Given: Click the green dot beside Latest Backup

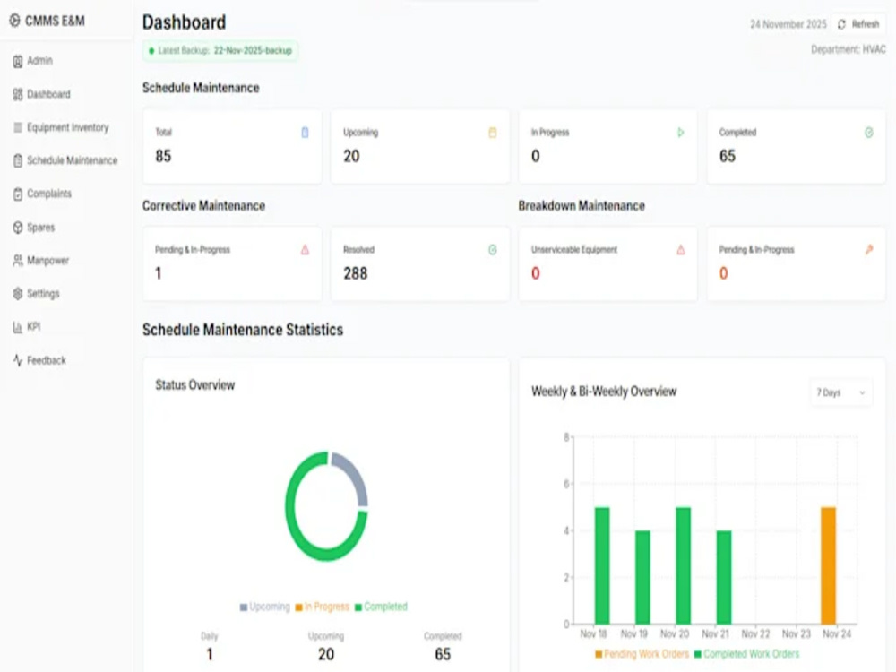Looking at the screenshot, I should (151, 51).
